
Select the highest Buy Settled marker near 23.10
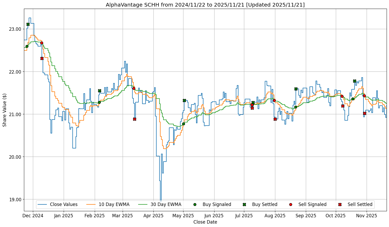click(28, 24)
